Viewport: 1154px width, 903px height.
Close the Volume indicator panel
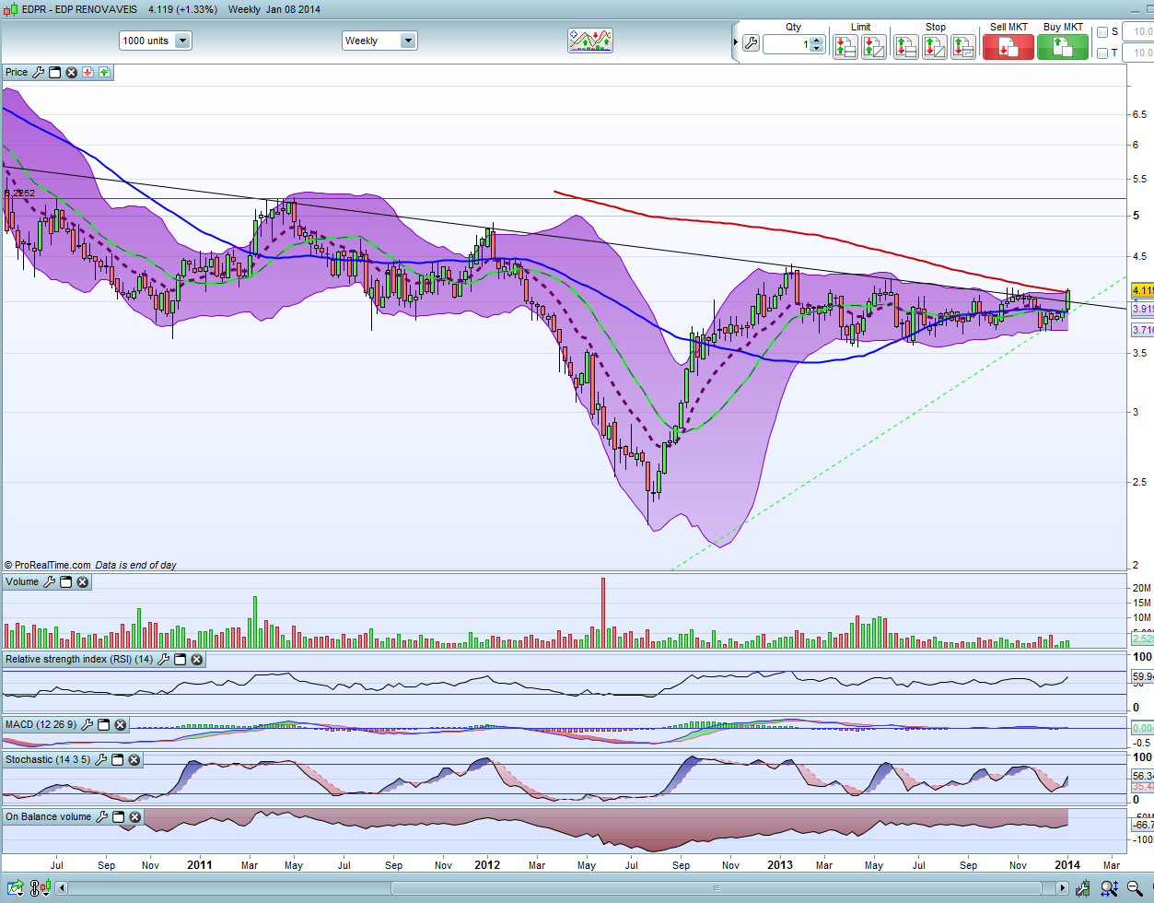click(x=83, y=582)
